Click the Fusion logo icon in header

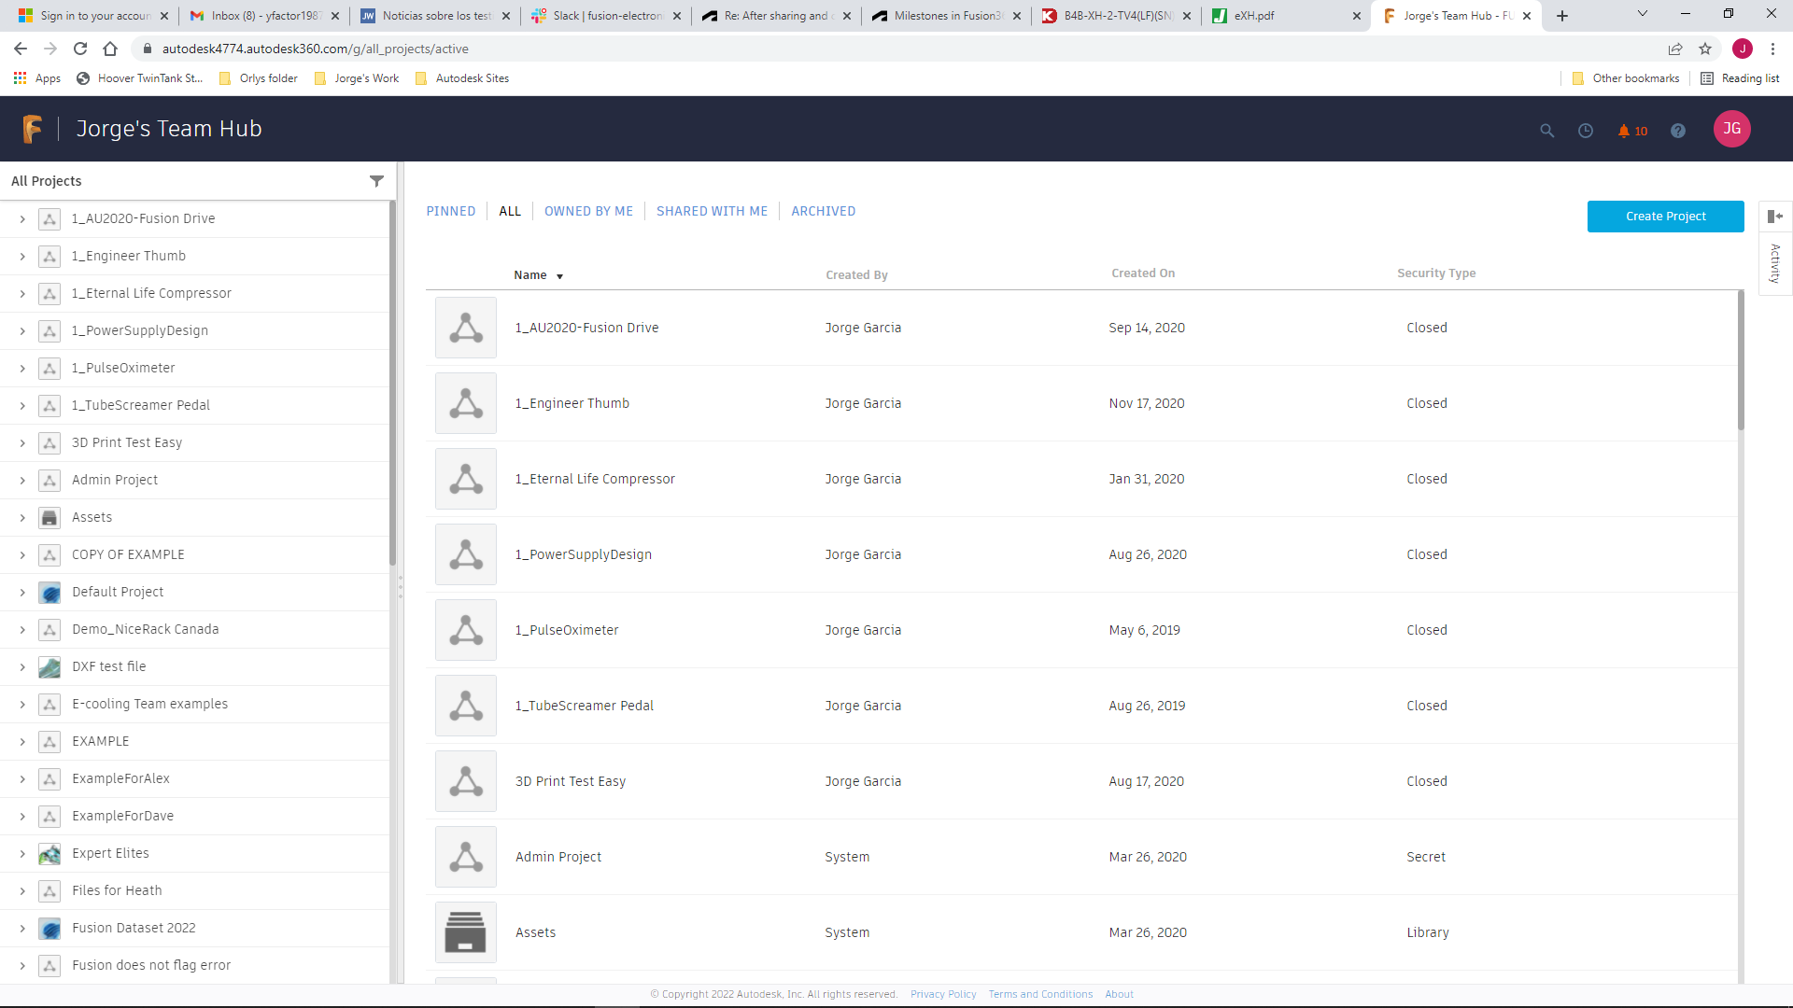[x=33, y=129]
